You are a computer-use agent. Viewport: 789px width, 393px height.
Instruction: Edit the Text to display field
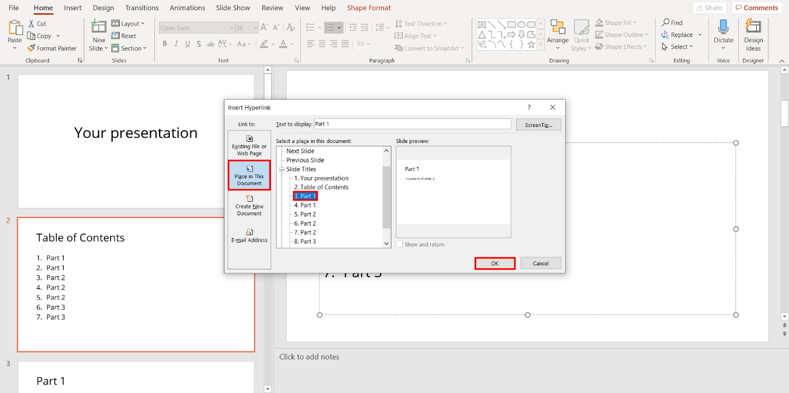click(x=412, y=124)
